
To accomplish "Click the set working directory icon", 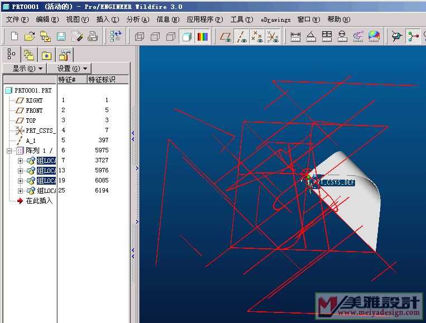I will 45,36.
